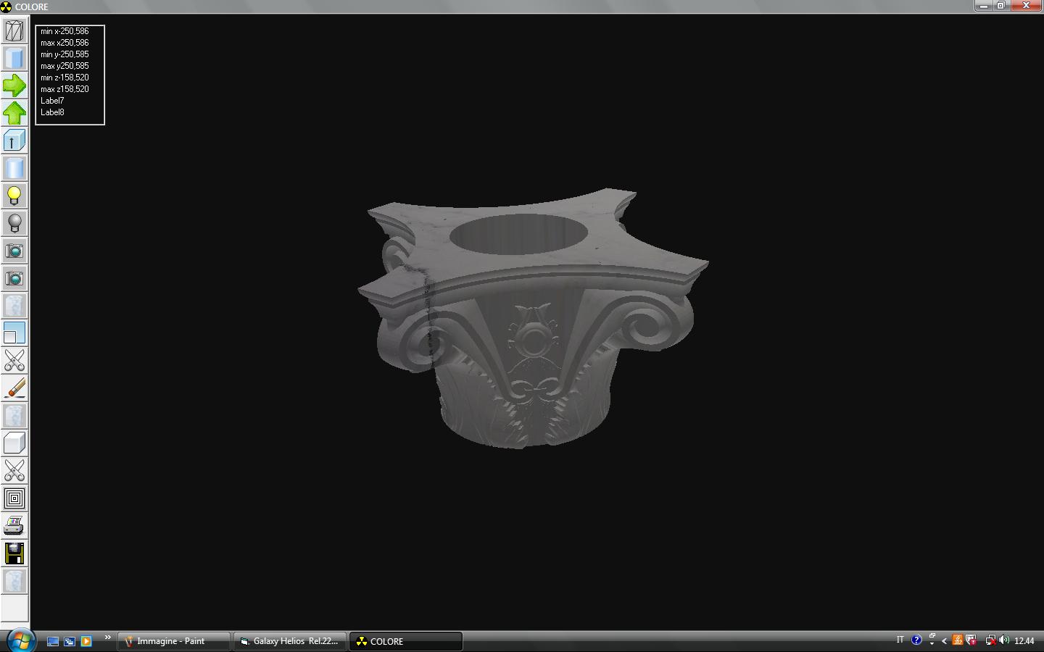Select the wireframe mesh view icon
This screenshot has height=652, width=1044.
[14, 30]
